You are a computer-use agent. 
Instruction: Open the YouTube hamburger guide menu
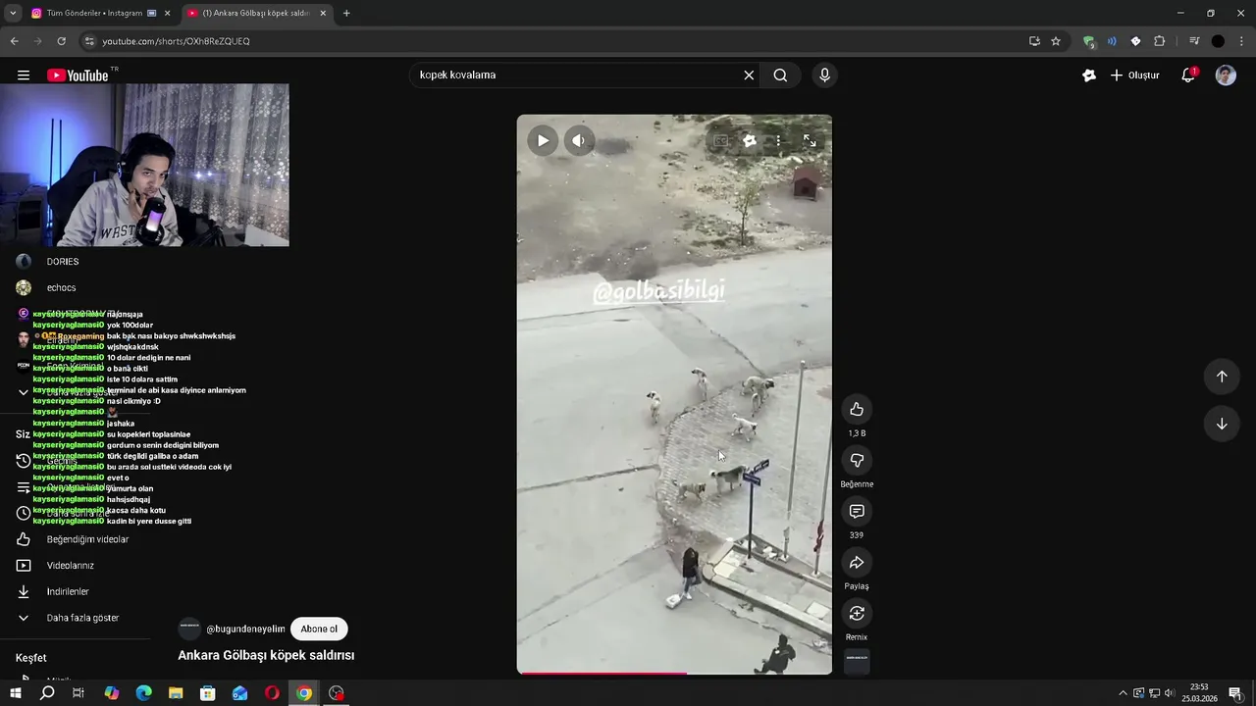[24, 76]
